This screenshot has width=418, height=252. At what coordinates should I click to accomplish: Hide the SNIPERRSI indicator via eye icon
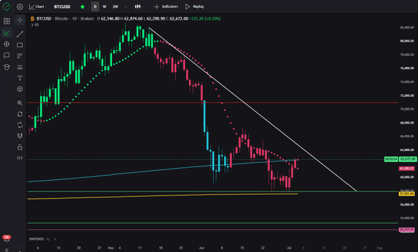(x=48, y=239)
